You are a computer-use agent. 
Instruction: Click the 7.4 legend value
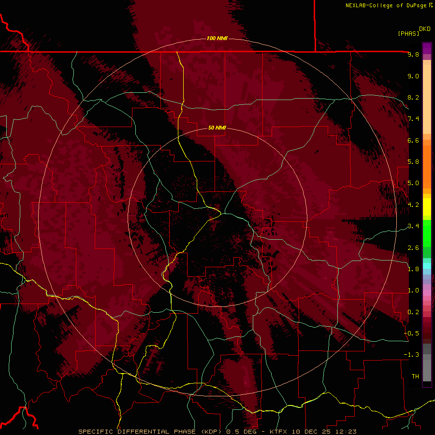(x=413, y=119)
